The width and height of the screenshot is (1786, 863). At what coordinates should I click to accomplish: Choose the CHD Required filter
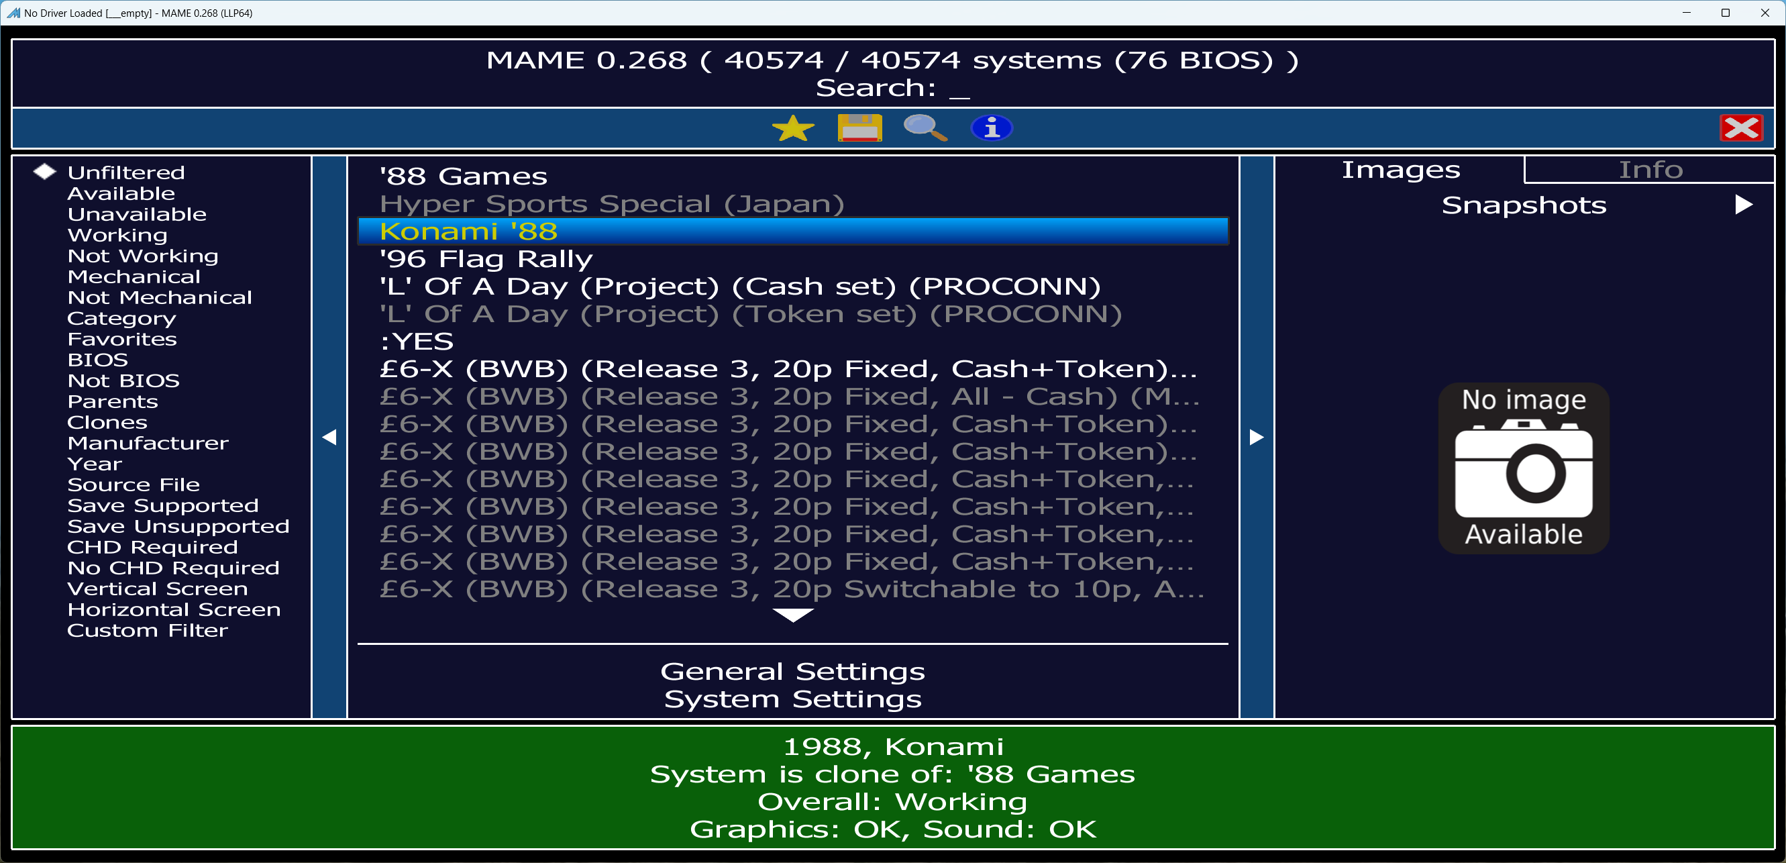coord(152,548)
